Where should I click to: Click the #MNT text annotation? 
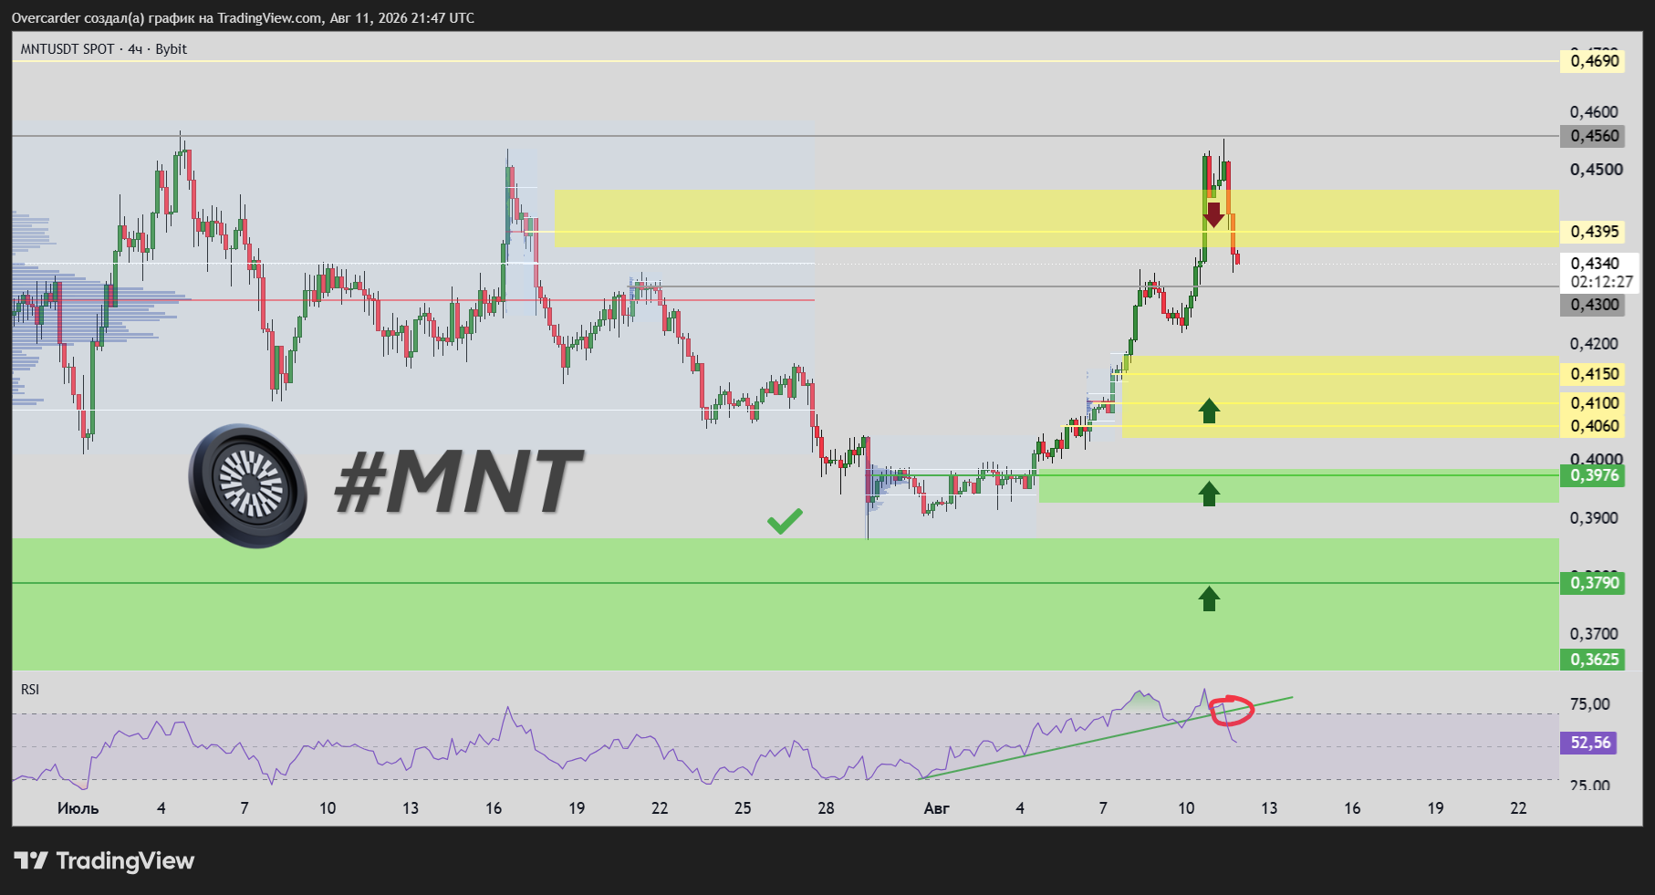(458, 482)
